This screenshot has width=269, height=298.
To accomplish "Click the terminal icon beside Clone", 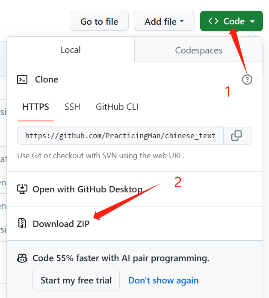I will pos(22,80).
